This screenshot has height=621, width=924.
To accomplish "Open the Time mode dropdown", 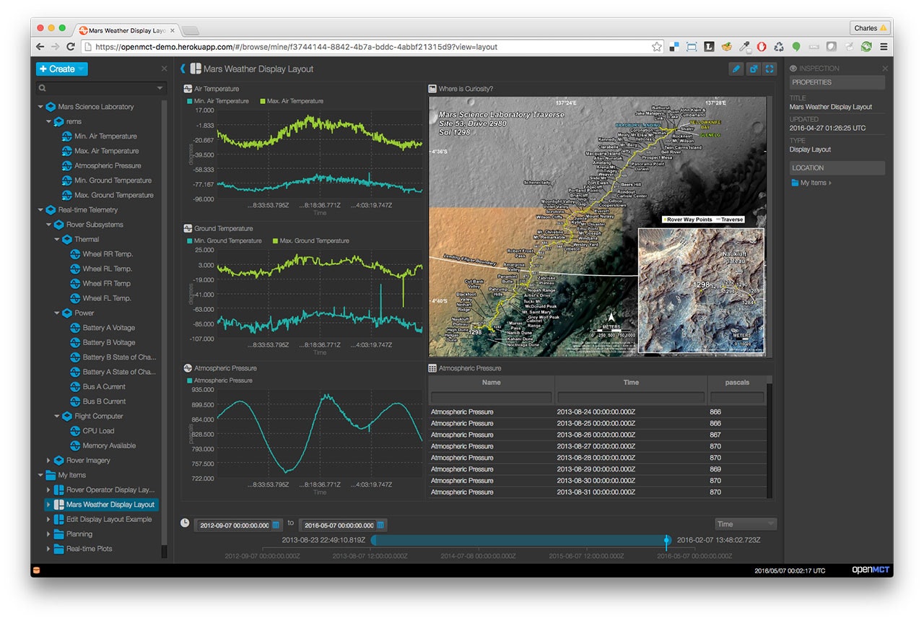I will click(746, 524).
